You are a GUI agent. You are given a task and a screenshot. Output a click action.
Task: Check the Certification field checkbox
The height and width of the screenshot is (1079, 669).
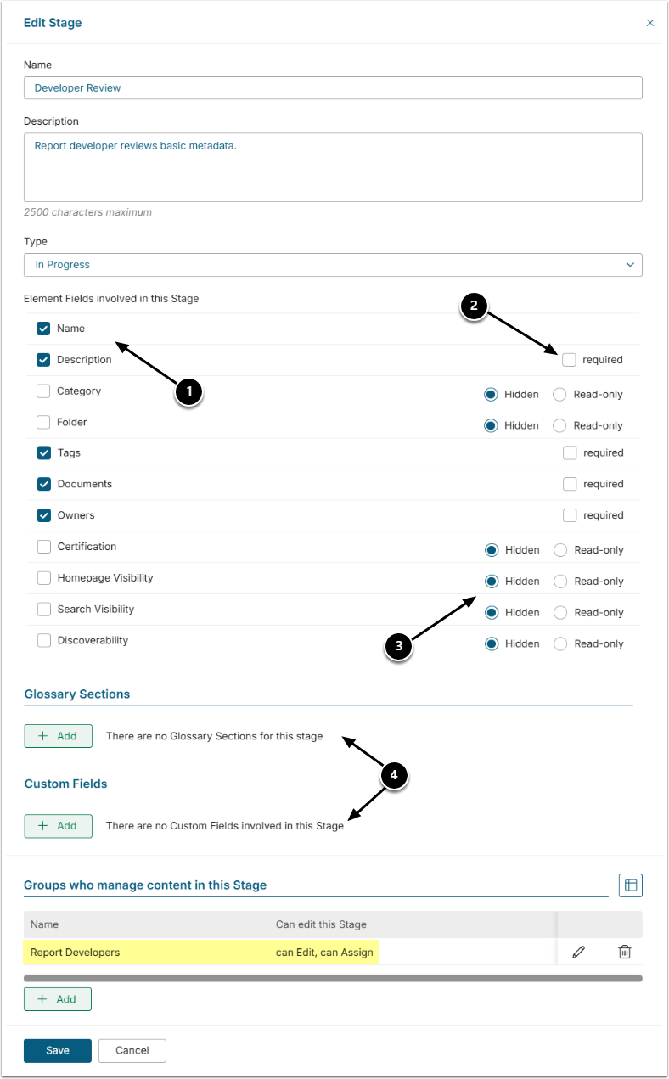tap(44, 547)
